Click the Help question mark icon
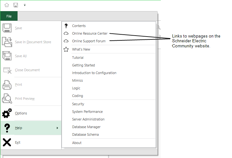Image resolution: width=232 pixels, height=158 pixels. pyautogui.click(x=7, y=128)
